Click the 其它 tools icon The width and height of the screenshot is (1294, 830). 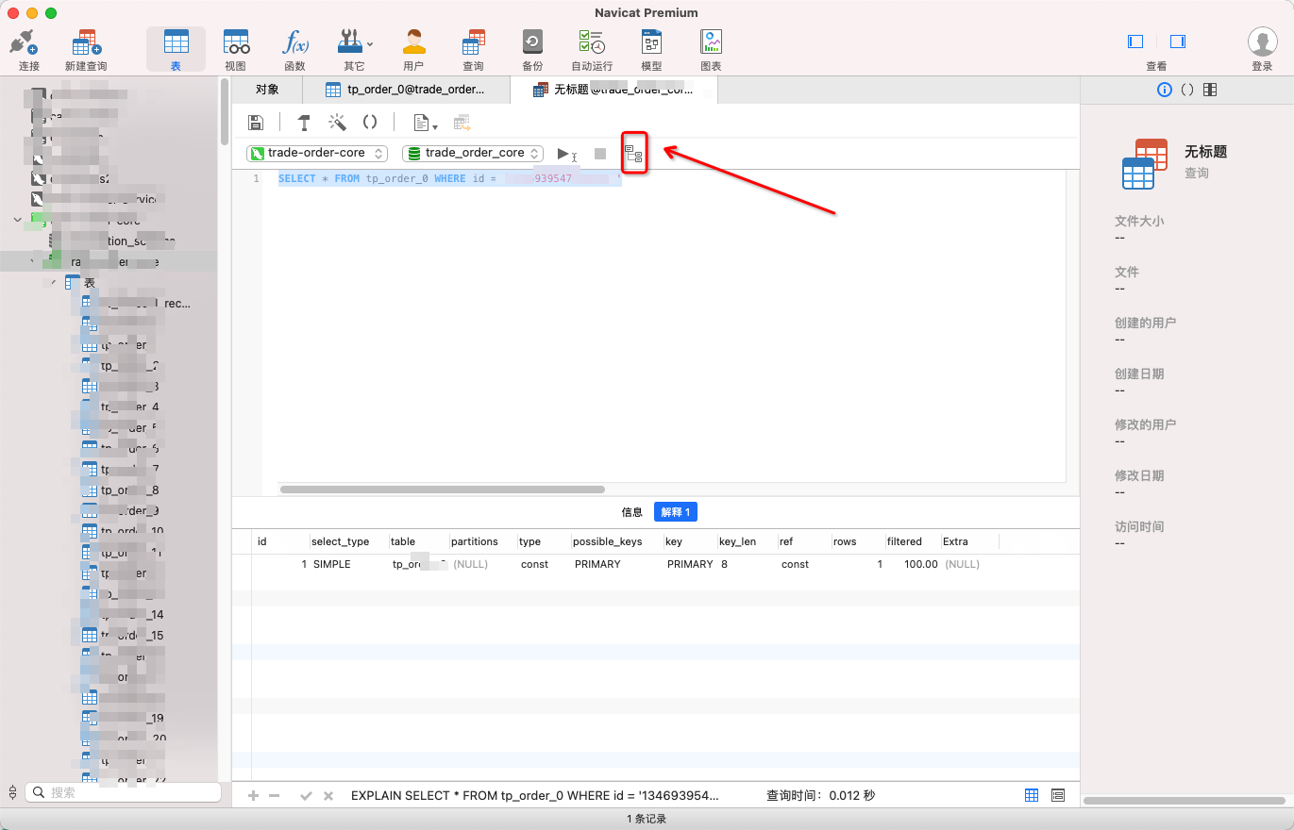pos(349,42)
